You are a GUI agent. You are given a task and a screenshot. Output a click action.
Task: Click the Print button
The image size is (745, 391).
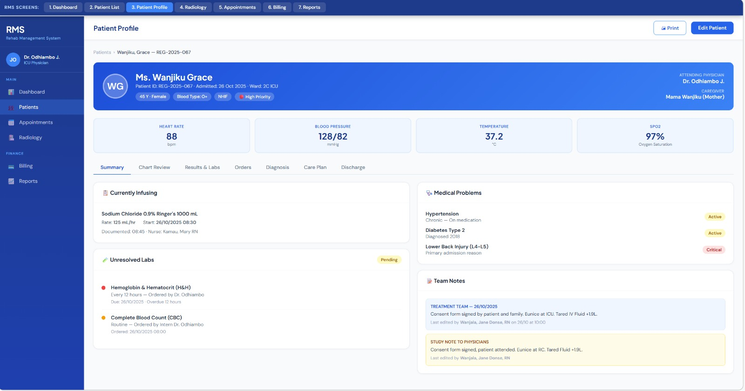pos(670,28)
